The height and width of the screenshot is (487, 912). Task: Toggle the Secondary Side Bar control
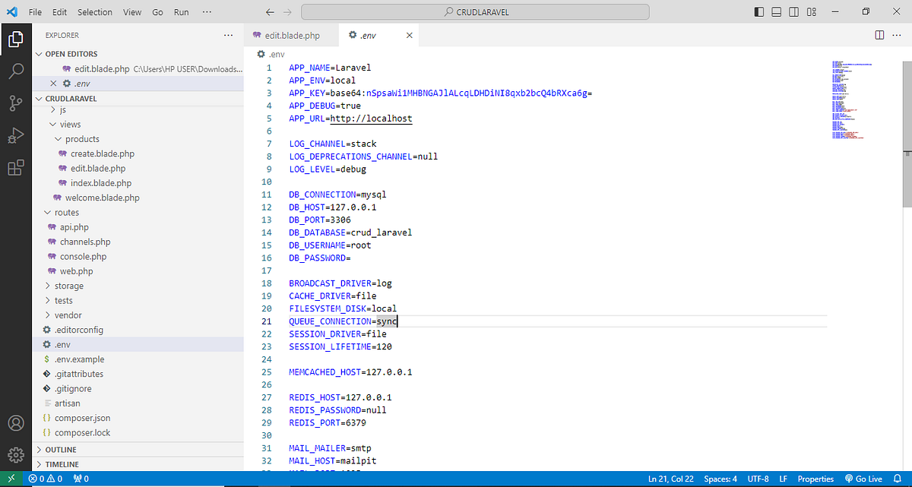pyautogui.click(x=793, y=11)
